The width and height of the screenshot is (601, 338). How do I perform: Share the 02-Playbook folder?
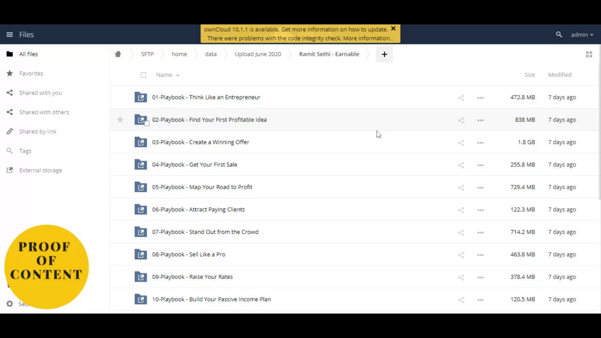461,120
